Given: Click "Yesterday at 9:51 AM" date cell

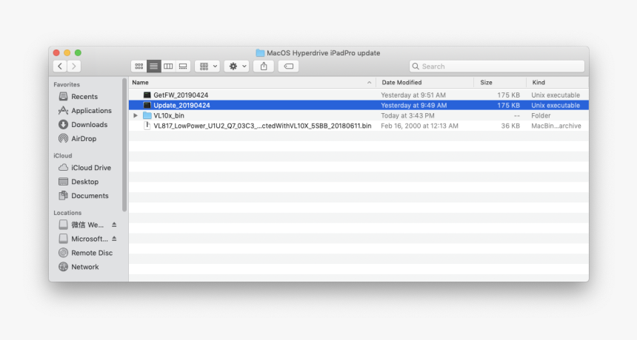Looking at the screenshot, I should pyautogui.click(x=413, y=95).
